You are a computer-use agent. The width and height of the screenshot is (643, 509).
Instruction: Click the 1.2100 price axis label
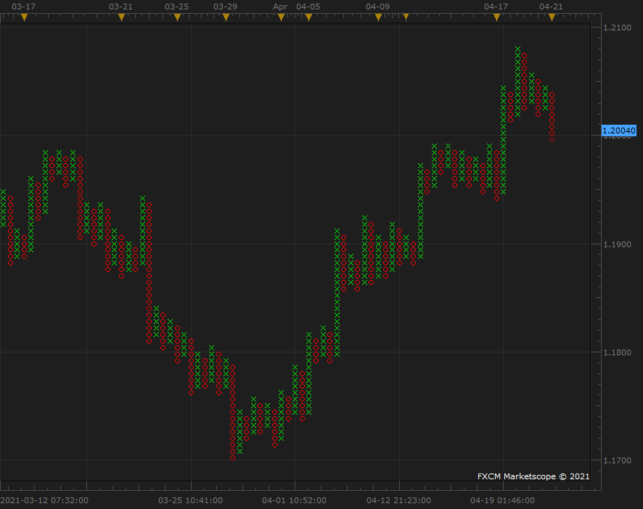pyautogui.click(x=617, y=28)
